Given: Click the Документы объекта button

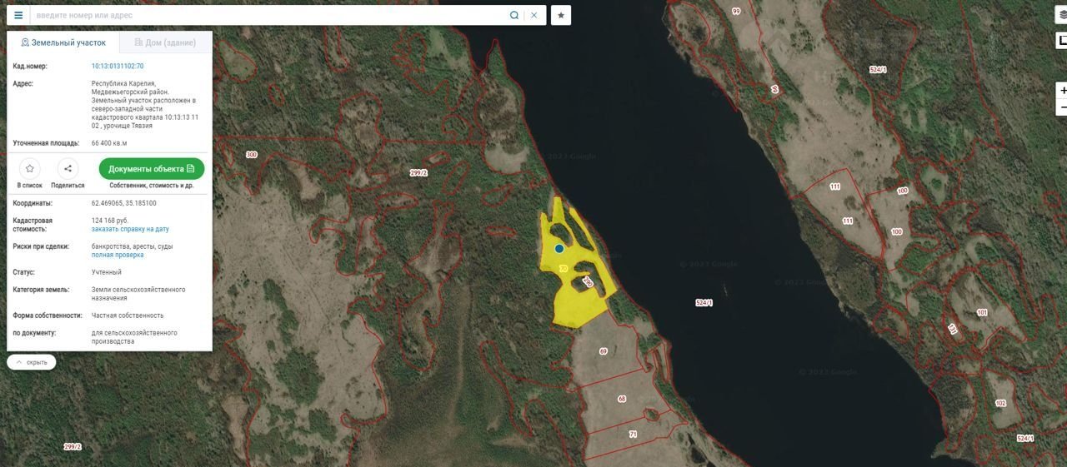Looking at the screenshot, I should tap(152, 169).
